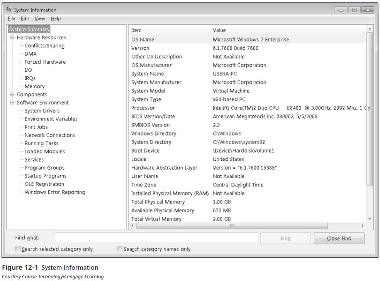Screen dimensions: 380x281
Task: Click the '673 MB' value
Action: coord(222,210)
